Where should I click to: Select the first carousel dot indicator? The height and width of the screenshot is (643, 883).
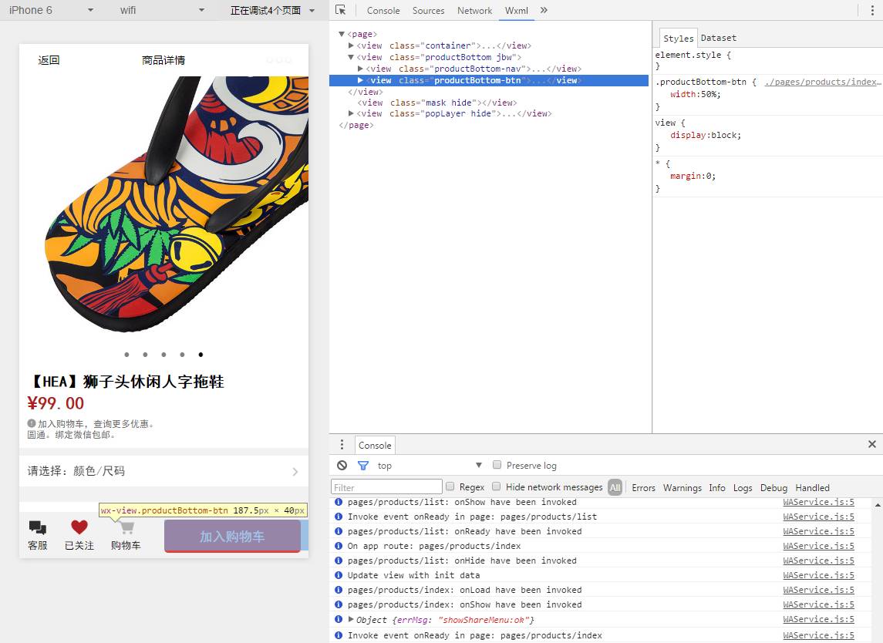pos(126,355)
